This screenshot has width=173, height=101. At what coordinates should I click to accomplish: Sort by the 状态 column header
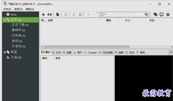152,20
